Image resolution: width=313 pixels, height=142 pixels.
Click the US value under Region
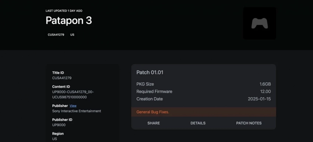54,139
